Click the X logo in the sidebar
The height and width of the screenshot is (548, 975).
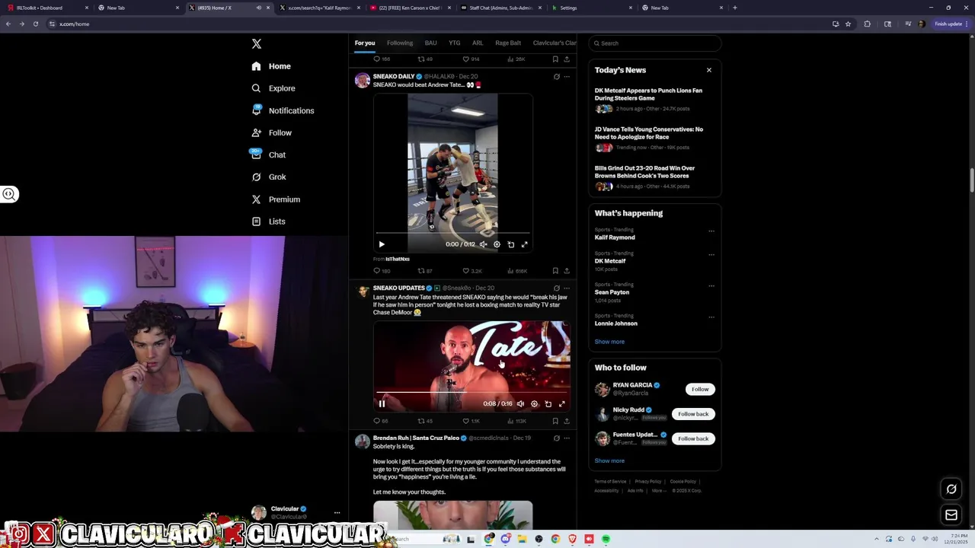tap(257, 44)
